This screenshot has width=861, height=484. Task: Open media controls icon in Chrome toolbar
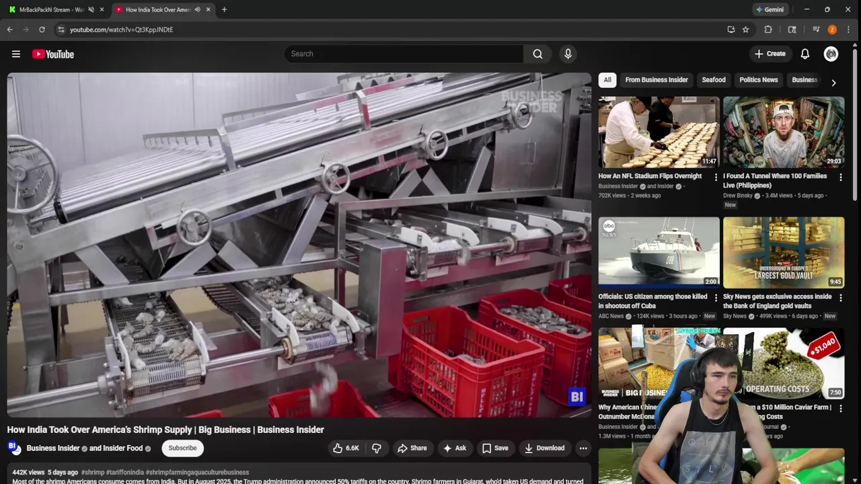[816, 30]
